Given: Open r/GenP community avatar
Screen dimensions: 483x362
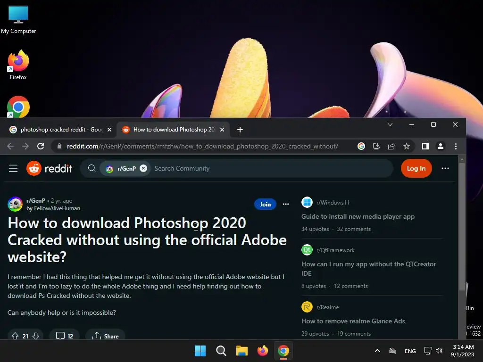Looking at the screenshot, I should tap(15, 204).
